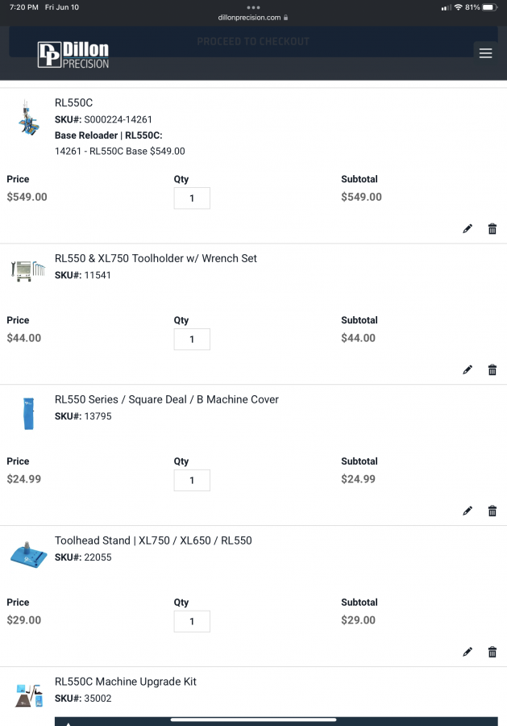Select the Machine Cover quantity box

tap(192, 481)
